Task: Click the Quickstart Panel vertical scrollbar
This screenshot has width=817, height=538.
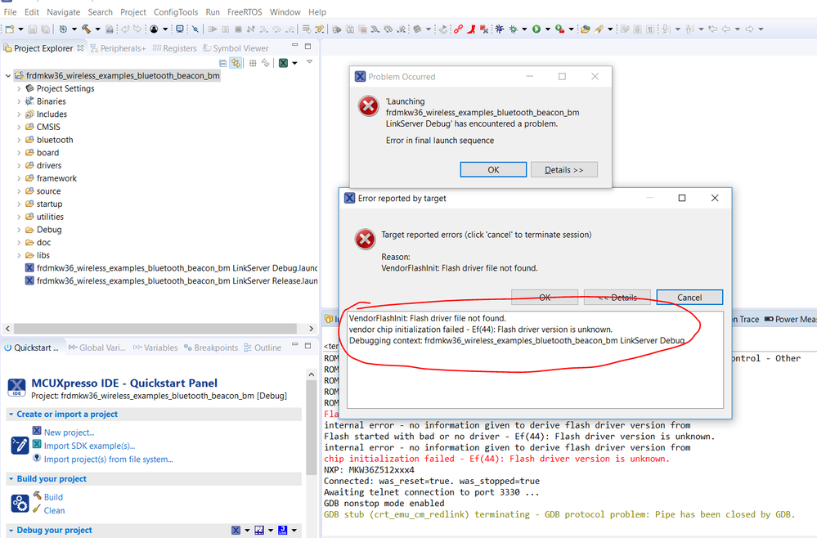Action: click(x=311, y=428)
